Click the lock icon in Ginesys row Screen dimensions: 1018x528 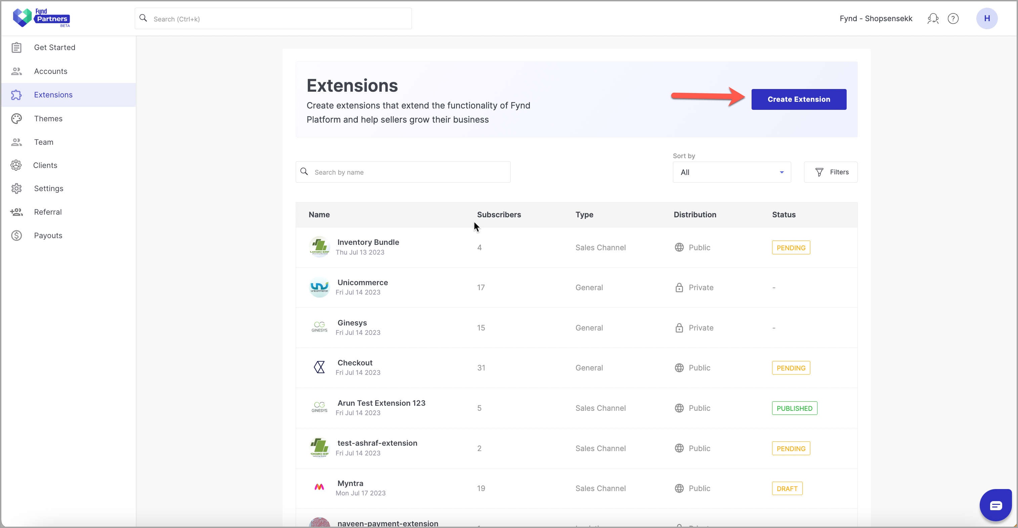(x=679, y=327)
